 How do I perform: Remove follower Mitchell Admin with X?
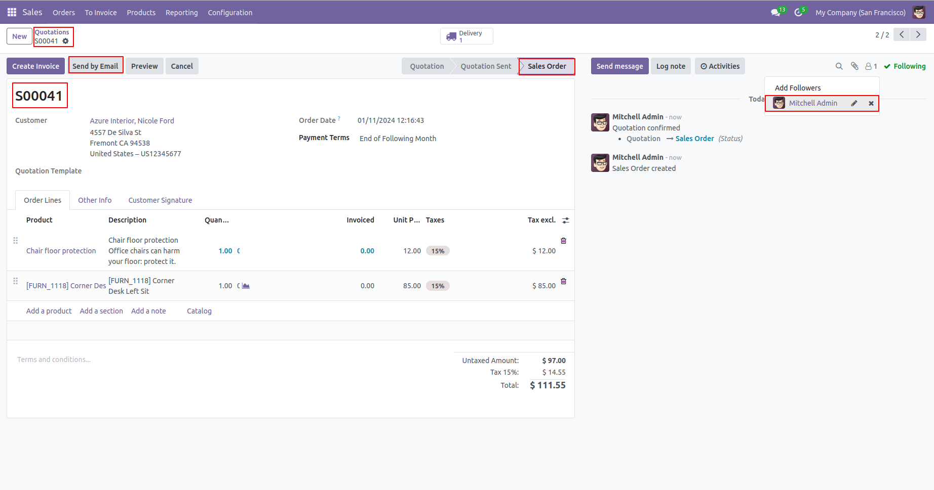(x=871, y=103)
